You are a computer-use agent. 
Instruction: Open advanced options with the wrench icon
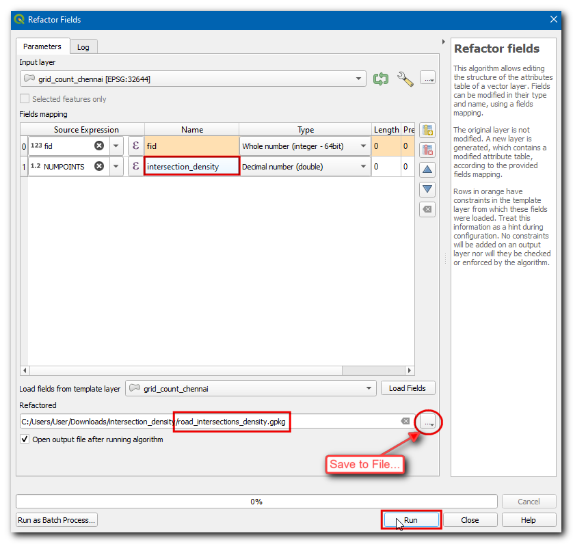(405, 79)
